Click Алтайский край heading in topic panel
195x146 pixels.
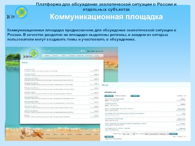pos(110,92)
